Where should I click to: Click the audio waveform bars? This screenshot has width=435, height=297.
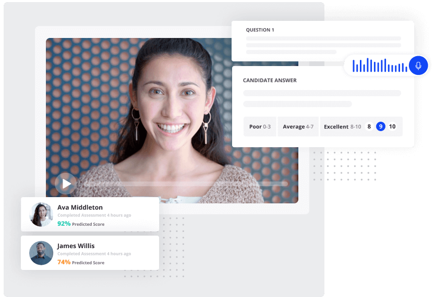tap(380, 65)
